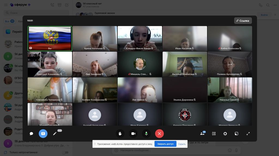This screenshot has height=156, width=279.
Task: Open the participants list icon
Action: tap(202, 133)
